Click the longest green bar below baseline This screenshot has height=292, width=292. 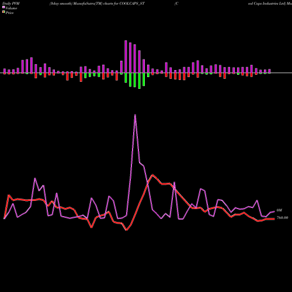[140, 81]
